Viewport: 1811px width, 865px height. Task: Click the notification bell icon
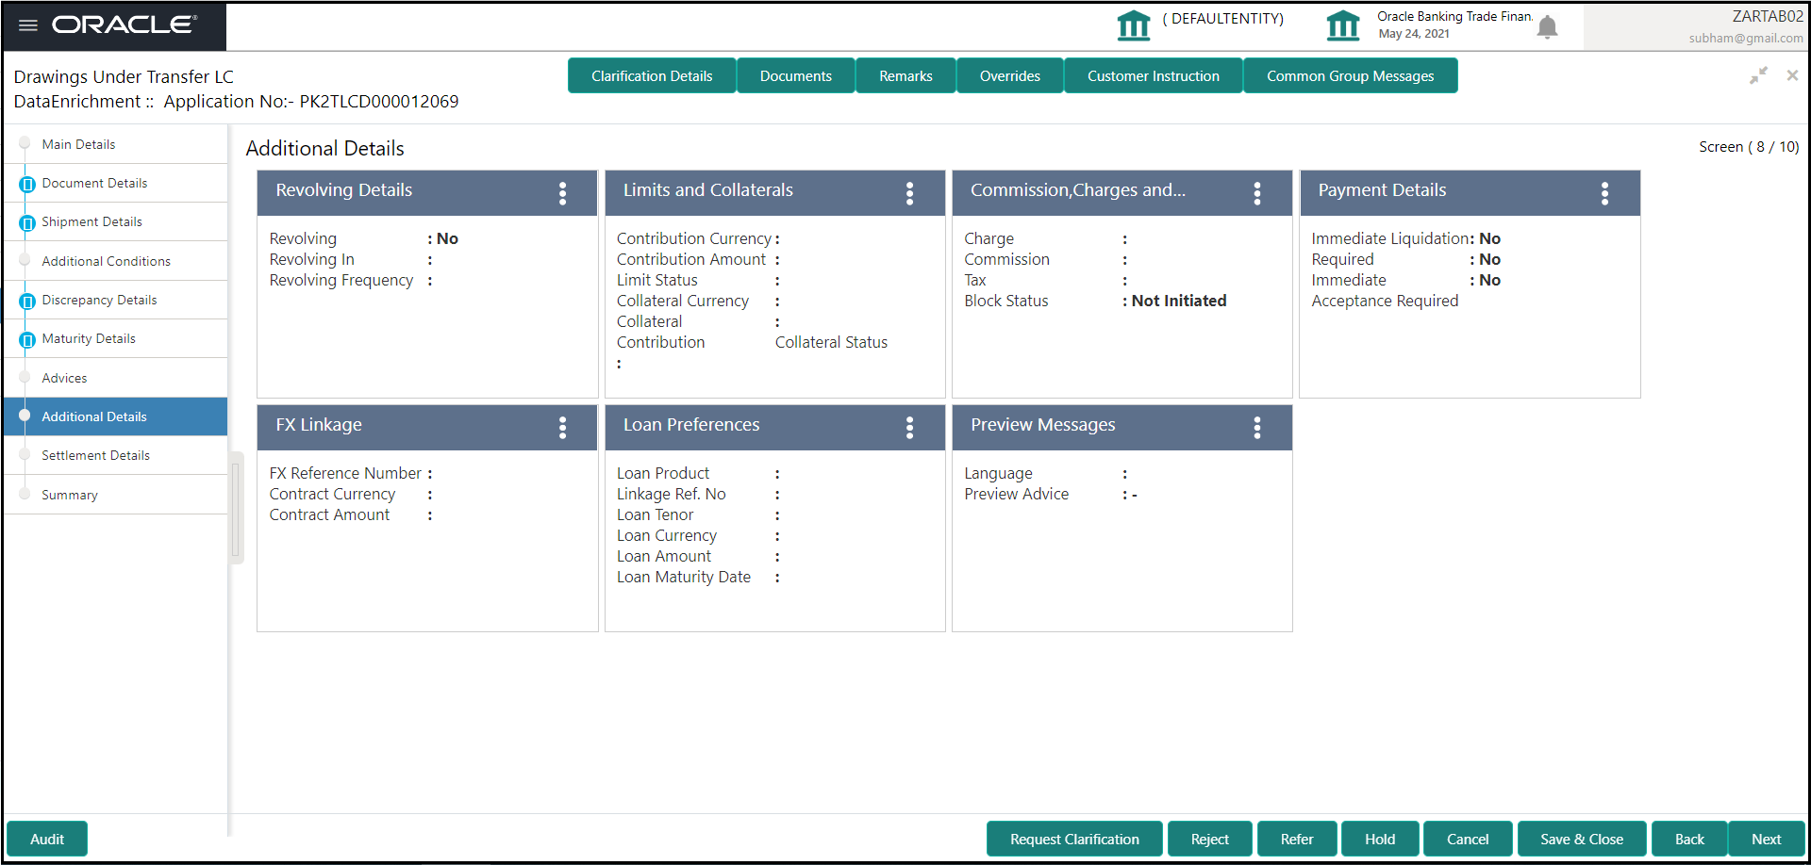1547,27
